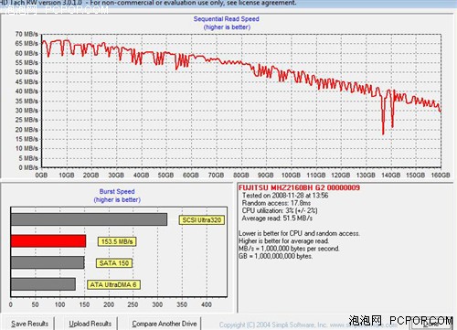Select the red 153.5 MB/s burst bar

tap(48, 241)
